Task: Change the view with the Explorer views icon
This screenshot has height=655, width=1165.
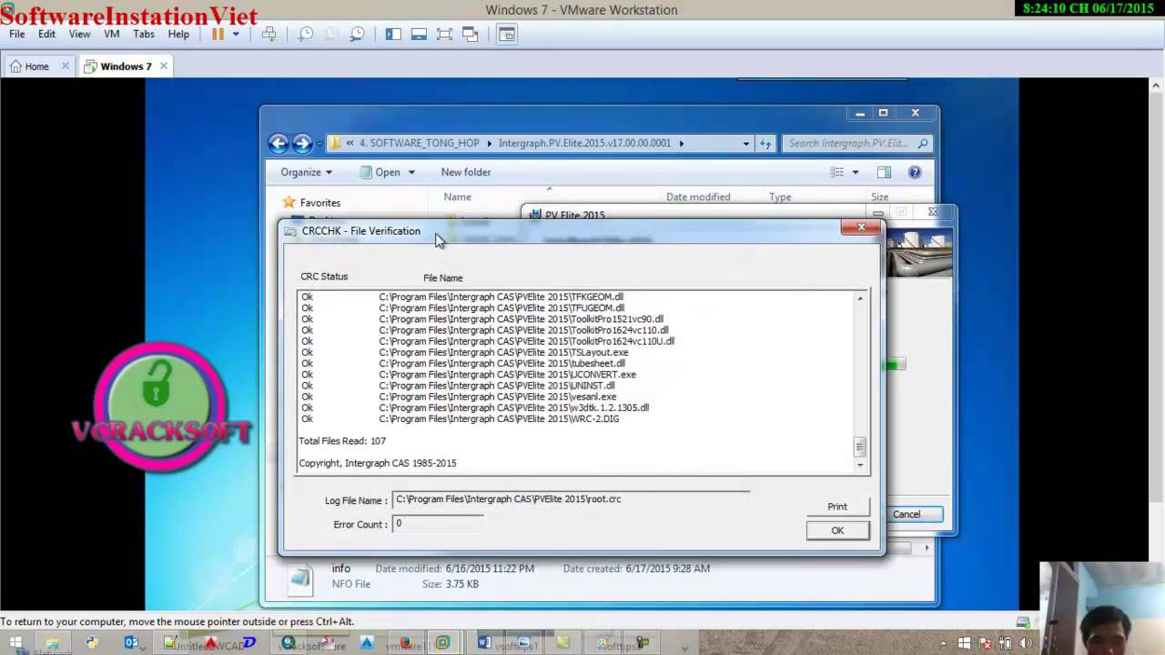Action: pyautogui.click(x=837, y=172)
